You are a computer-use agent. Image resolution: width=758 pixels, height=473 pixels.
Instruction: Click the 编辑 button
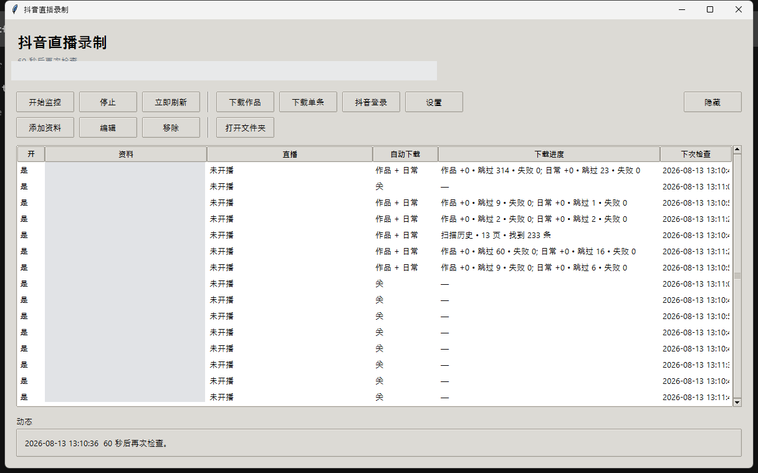108,128
